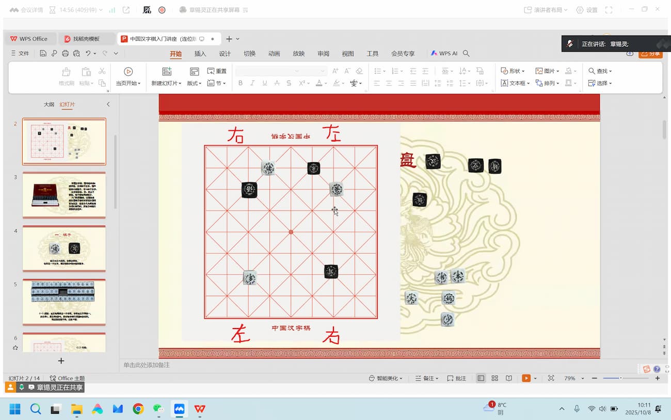This screenshot has width=671, height=420.
Task: Click the 批注 comment button
Action: click(456, 378)
